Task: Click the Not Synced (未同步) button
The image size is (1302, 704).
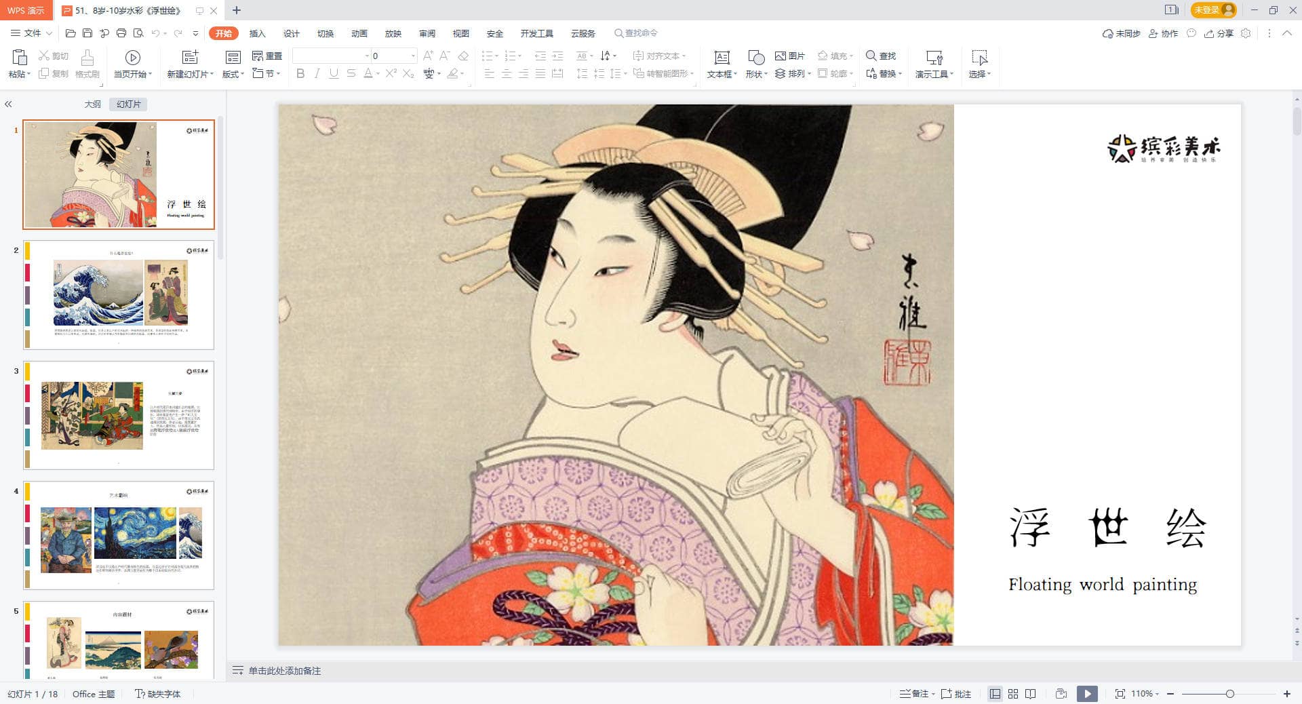Action: tap(1121, 33)
